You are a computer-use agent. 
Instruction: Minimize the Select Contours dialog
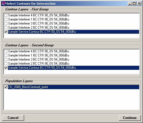130,4
